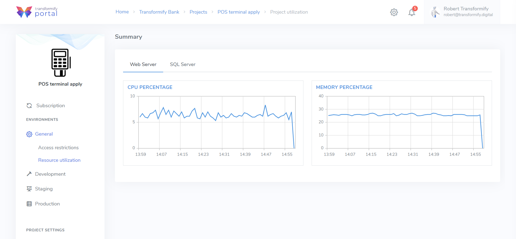Click Project utilization breadcrumb text
The width and height of the screenshot is (516, 239).
pyautogui.click(x=289, y=12)
